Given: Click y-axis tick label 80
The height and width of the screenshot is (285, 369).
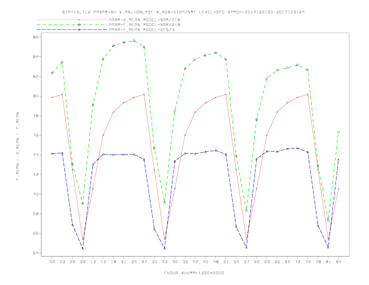Looking at the screenshot, I should [x=35, y=96].
